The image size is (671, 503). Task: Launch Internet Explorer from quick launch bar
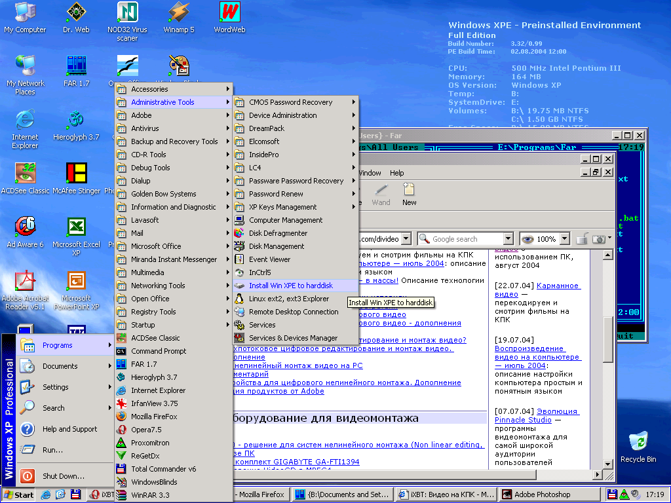click(x=47, y=494)
